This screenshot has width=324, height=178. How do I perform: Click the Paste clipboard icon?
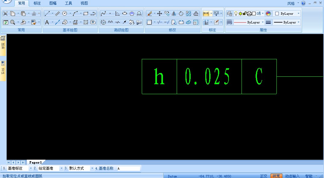click(x=23, y=14)
